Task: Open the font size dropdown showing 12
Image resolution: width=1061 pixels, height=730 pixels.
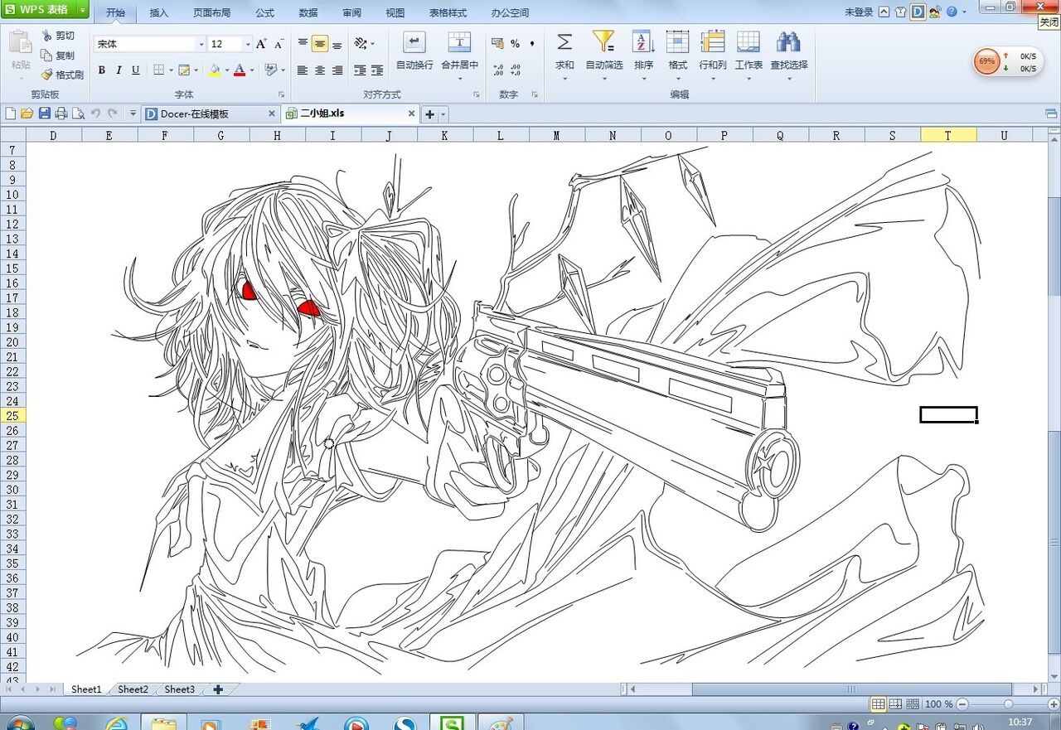Action: pyautogui.click(x=248, y=44)
